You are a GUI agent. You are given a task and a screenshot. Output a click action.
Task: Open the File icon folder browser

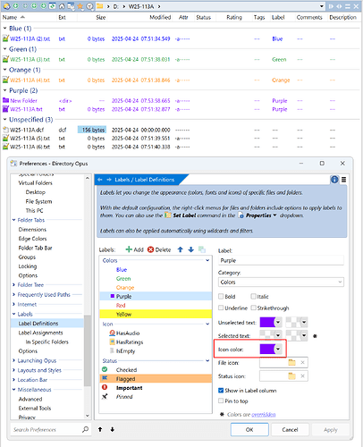pos(291,363)
